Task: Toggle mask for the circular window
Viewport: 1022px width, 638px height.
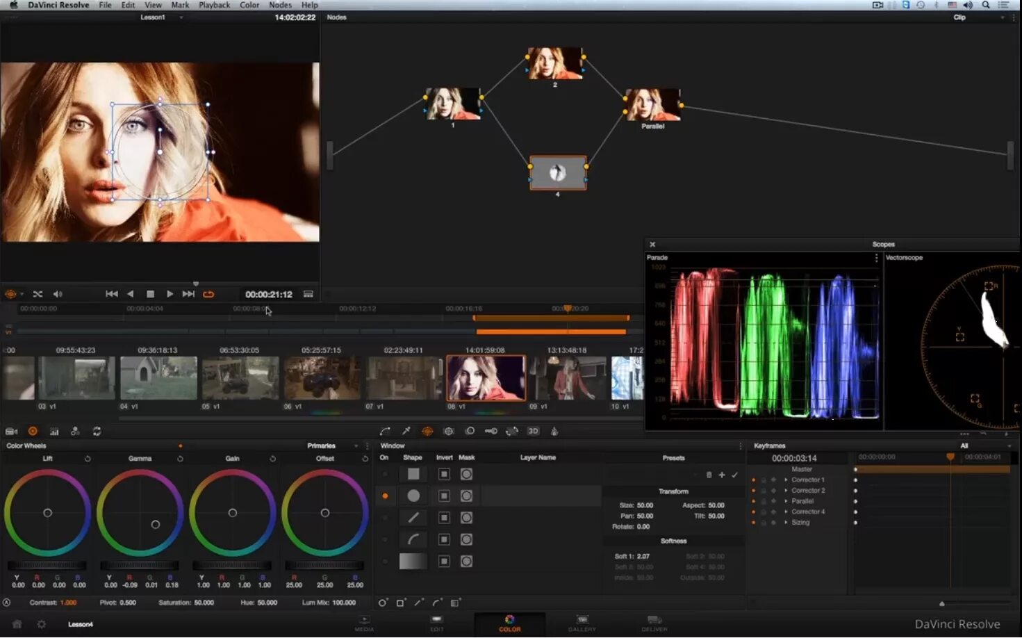Action: pyautogui.click(x=466, y=496)
